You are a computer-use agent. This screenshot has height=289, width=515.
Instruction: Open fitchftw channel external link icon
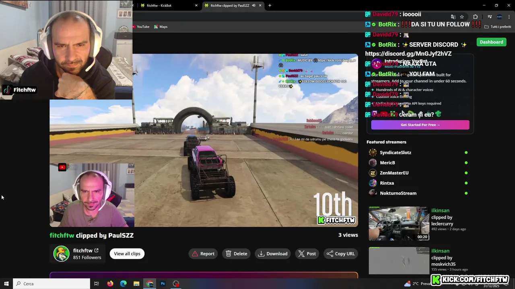pyautogui.click(x=96, y=250)
